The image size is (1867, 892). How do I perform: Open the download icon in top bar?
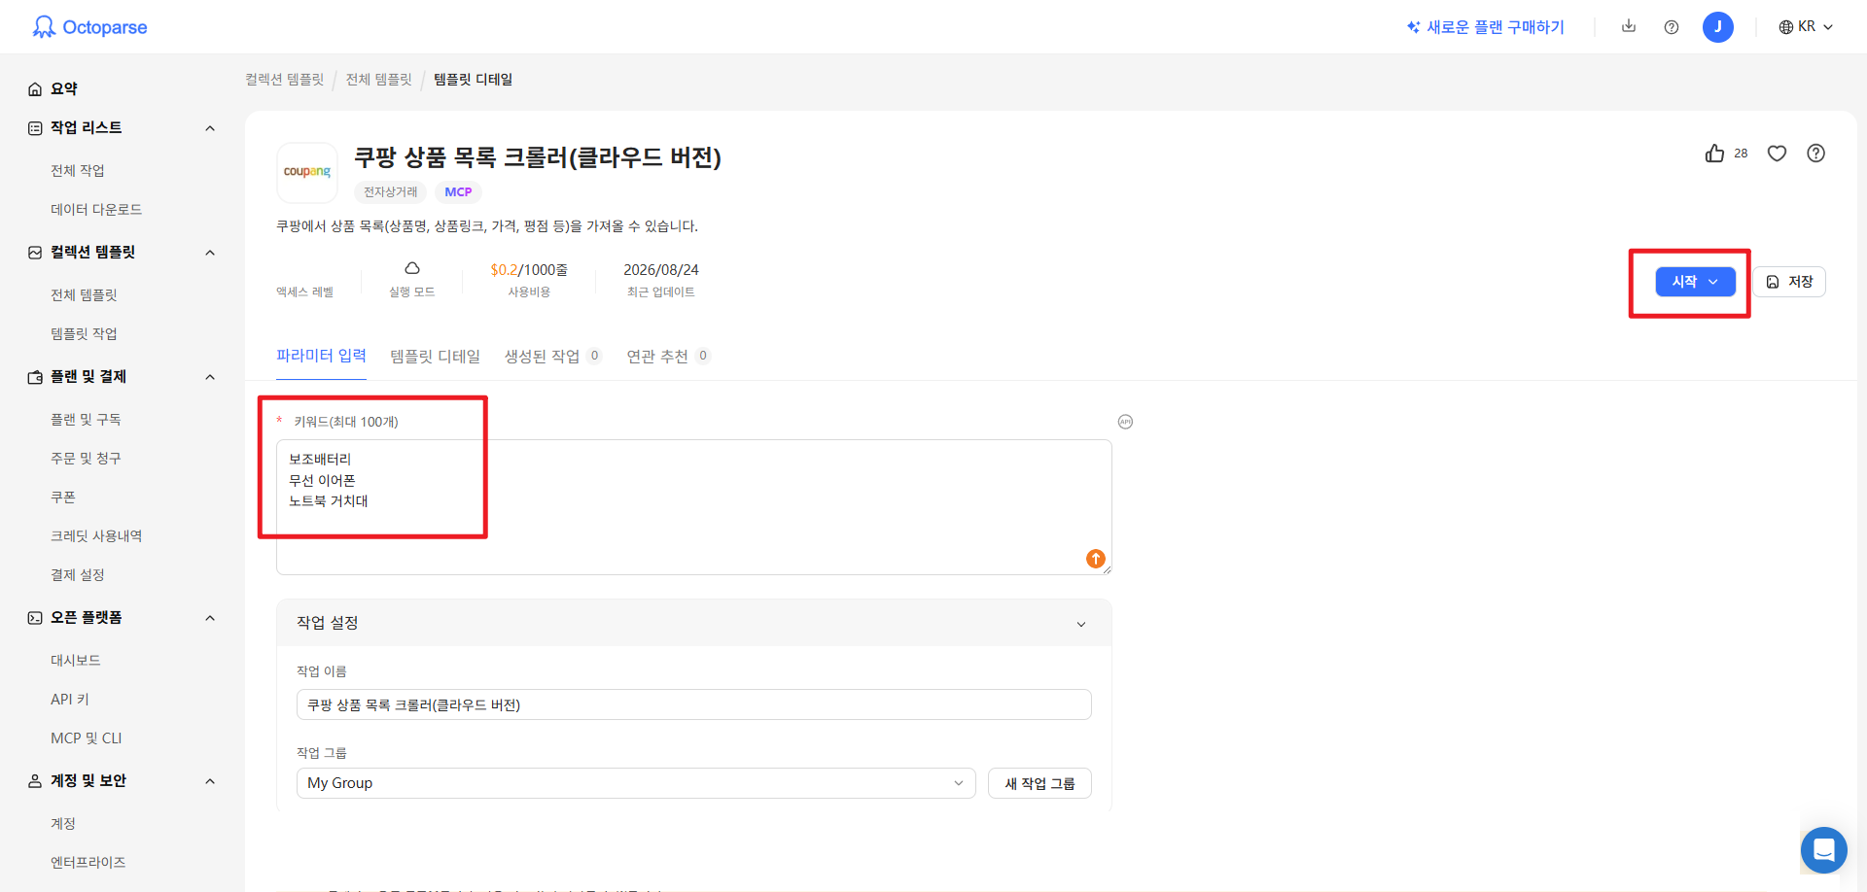click(x=1629, y=26)
